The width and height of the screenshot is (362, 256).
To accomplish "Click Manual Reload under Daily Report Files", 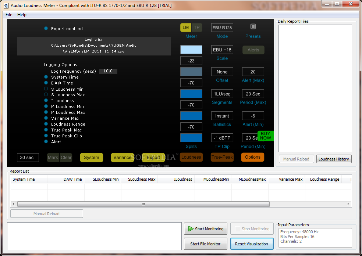I will pyautogui.click(x=297, y=159).
